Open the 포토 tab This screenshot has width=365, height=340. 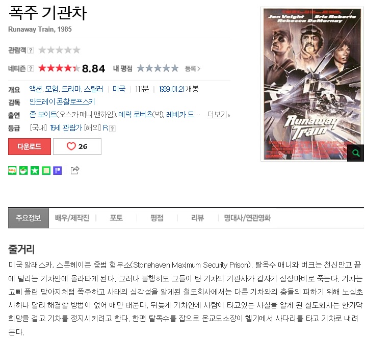116,218
